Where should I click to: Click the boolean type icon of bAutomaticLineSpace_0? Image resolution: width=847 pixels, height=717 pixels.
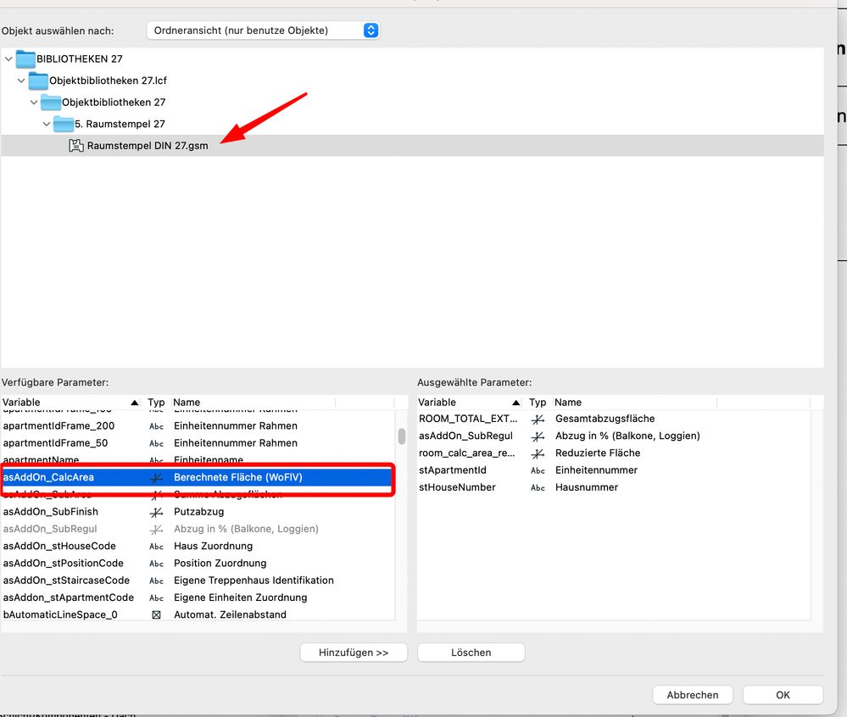156,615
